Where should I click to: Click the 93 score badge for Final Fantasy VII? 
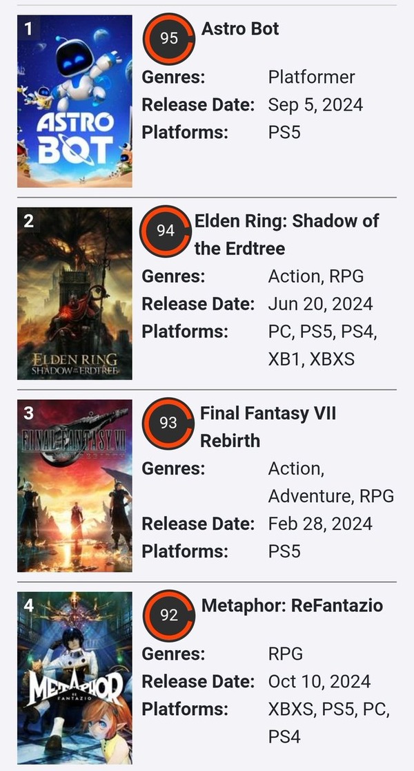click(x=168, y=423)
